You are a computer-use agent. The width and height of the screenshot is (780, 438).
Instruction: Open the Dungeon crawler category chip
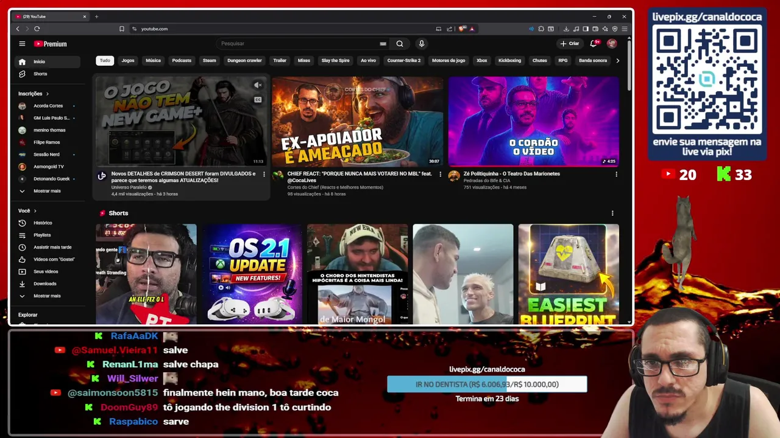click(x=244, y=60)
